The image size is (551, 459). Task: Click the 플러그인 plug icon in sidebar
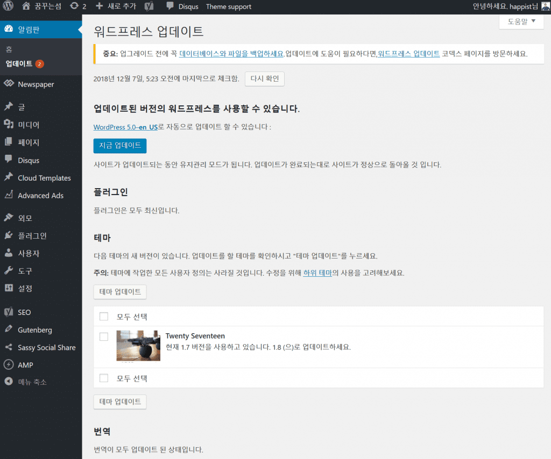tap(9, 235)
